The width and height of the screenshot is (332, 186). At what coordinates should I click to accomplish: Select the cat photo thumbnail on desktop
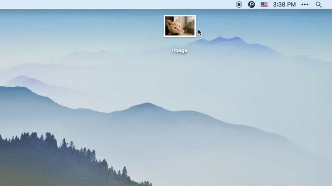pos(180,26)
